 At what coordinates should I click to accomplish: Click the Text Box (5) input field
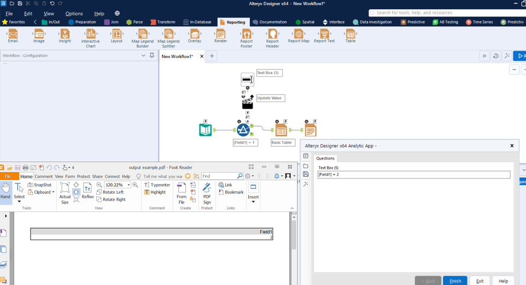point(413,175)
